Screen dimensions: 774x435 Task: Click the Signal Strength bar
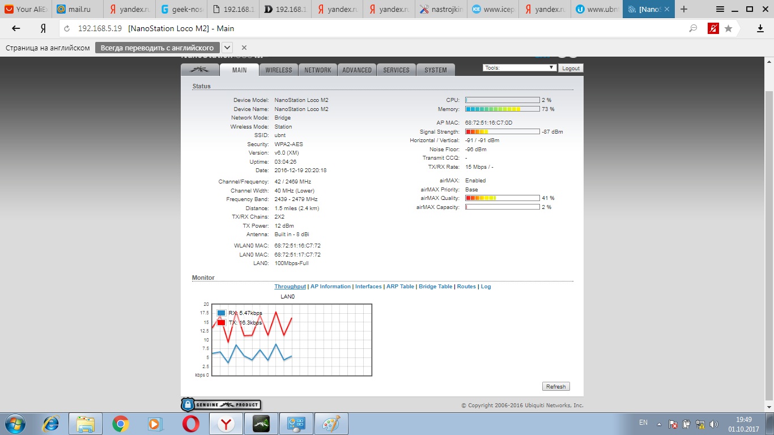(x=503, y=131)
